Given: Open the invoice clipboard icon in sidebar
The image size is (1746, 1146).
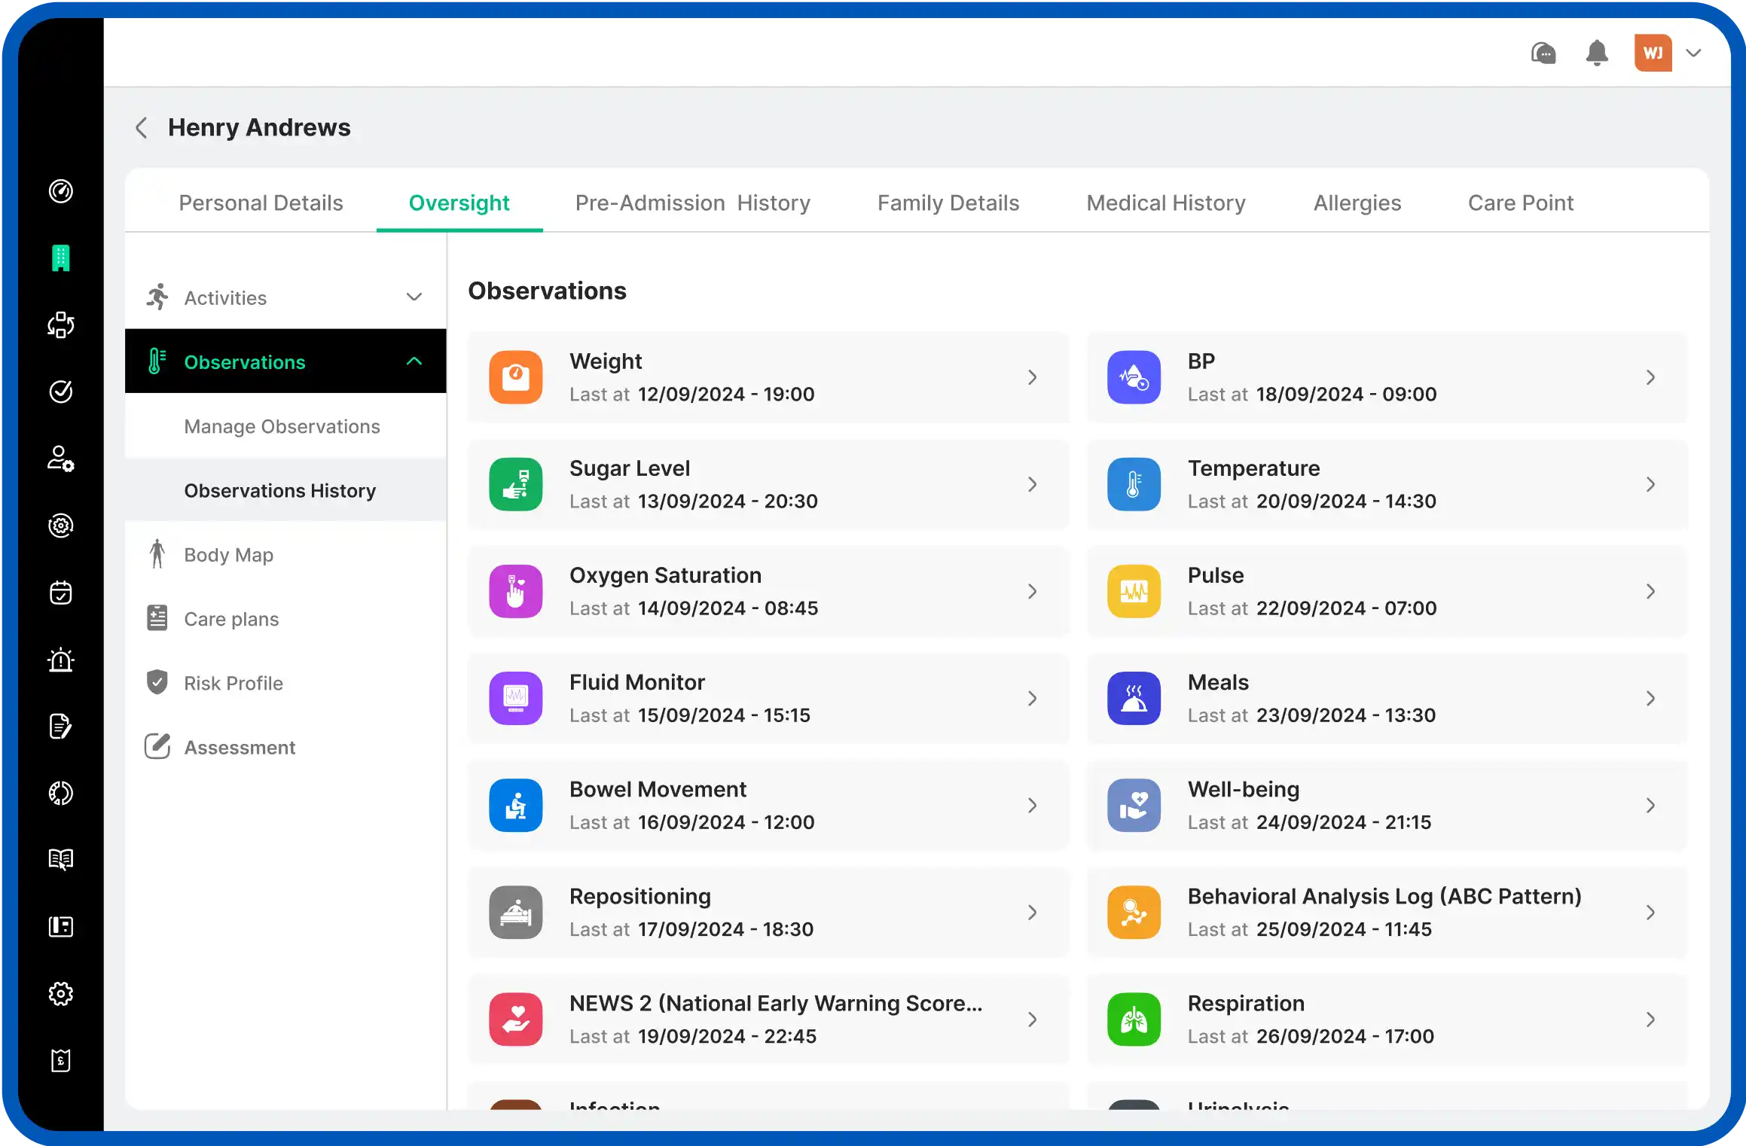Looking at the screenshot, I should click(x=61, y=1060).
